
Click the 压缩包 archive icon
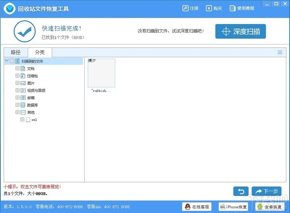[23, 76]
